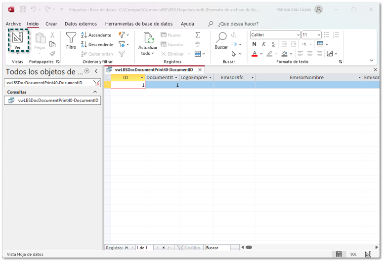
Task: Click Actualizar todo refresh icon
Action: point(148,38)
